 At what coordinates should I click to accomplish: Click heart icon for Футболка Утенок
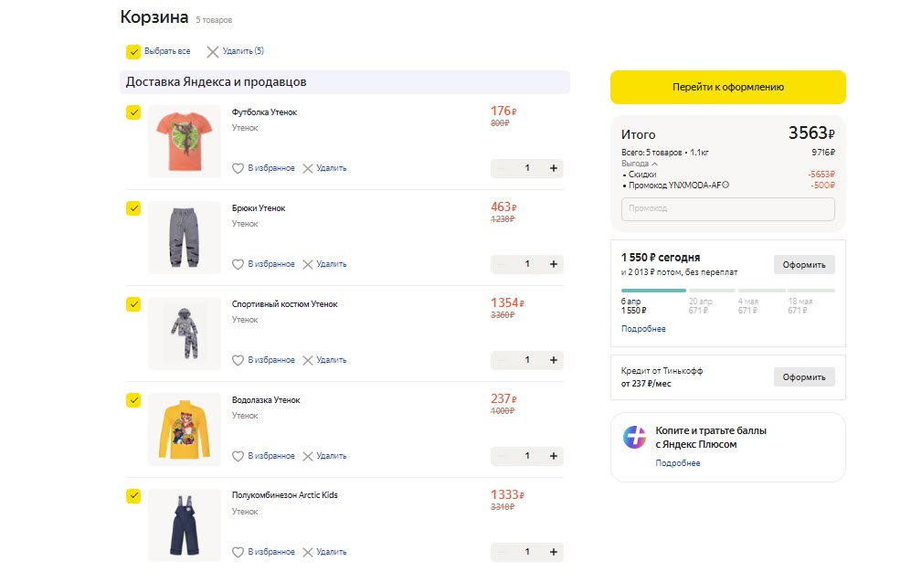(x=238, y=168)
